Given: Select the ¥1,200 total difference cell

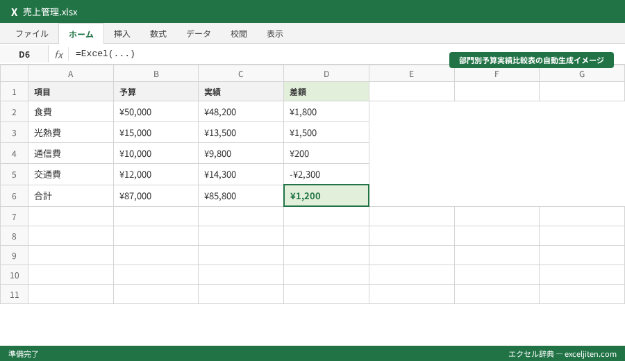Looking at the screenshot, I should (x=326, y=196).
